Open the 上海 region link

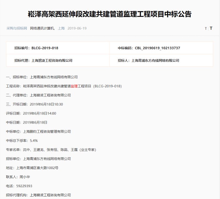pos(61,28)
